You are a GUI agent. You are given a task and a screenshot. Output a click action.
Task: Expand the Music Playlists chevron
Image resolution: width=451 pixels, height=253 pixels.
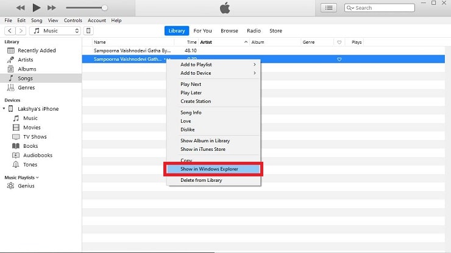(37, 178)
